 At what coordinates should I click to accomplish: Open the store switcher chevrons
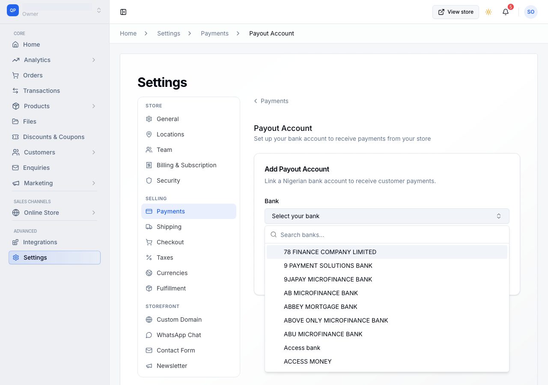tap(99, 10)
